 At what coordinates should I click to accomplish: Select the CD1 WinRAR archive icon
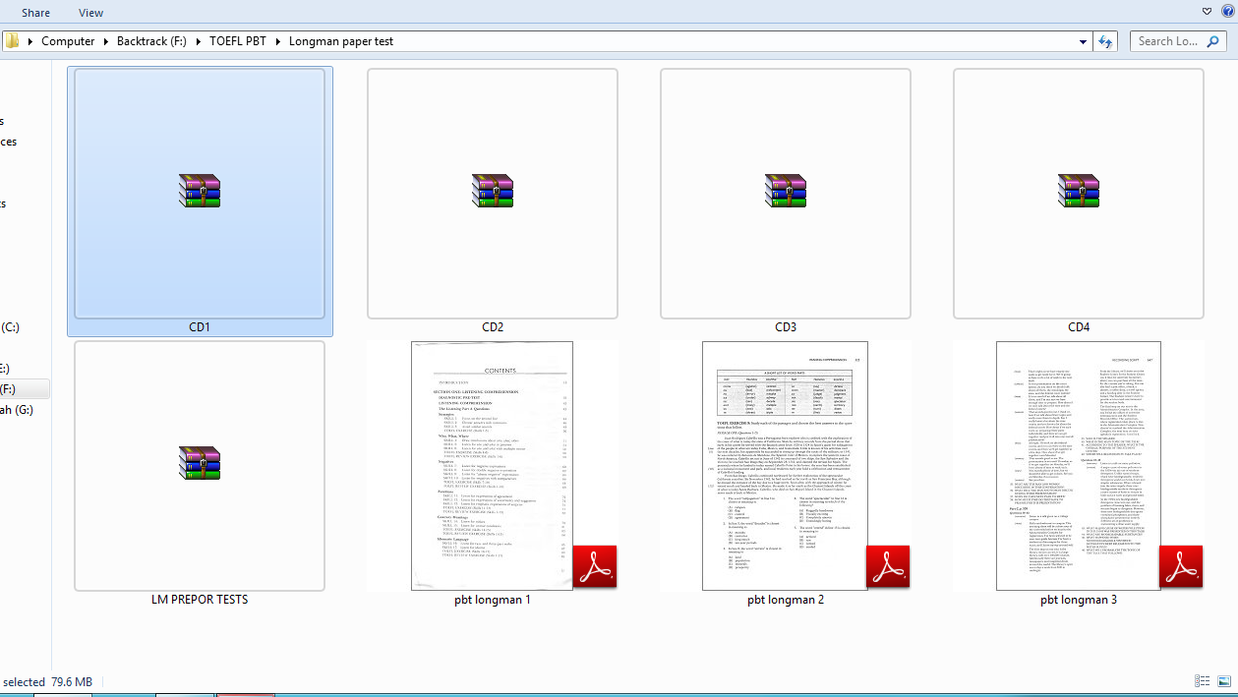[200, 191]
